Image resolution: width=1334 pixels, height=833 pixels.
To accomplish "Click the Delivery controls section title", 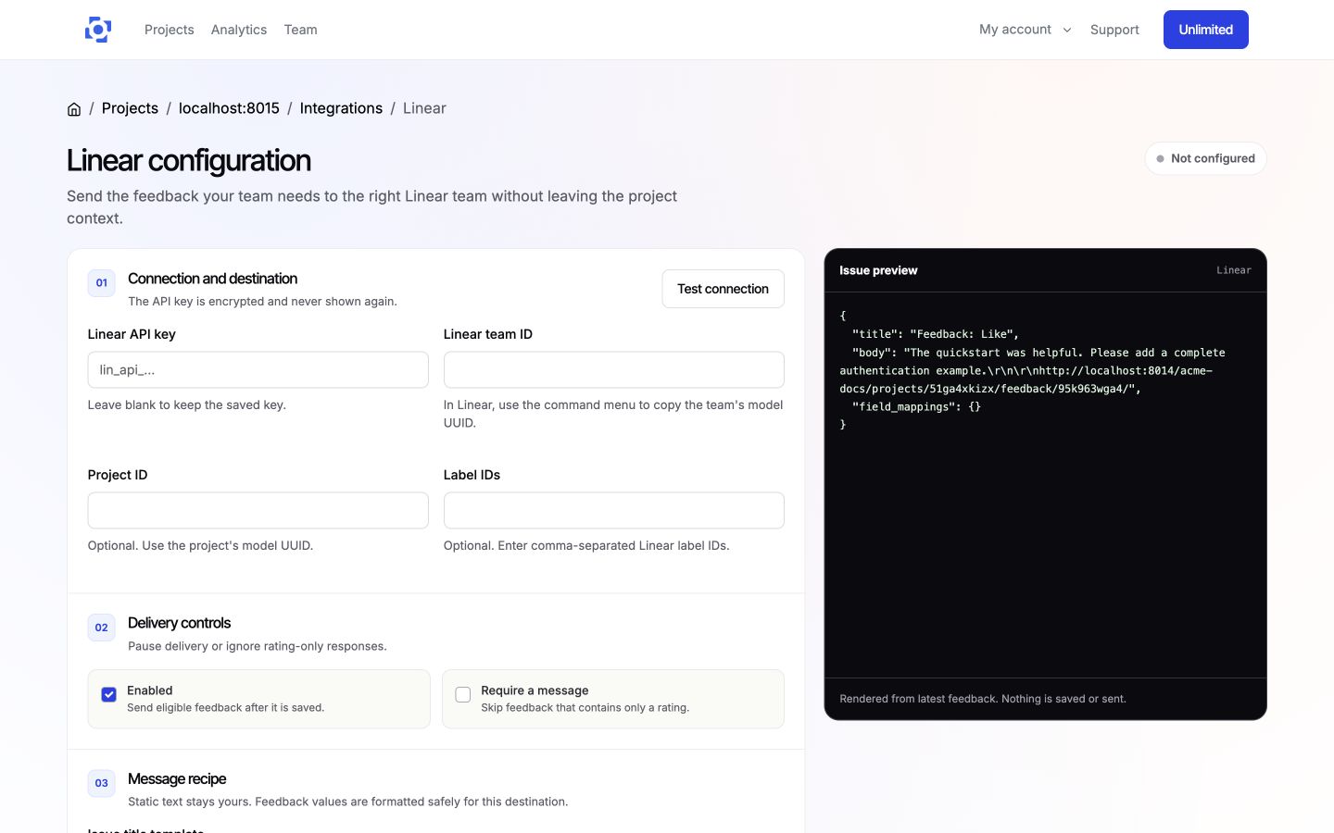I will coord(179,623).
